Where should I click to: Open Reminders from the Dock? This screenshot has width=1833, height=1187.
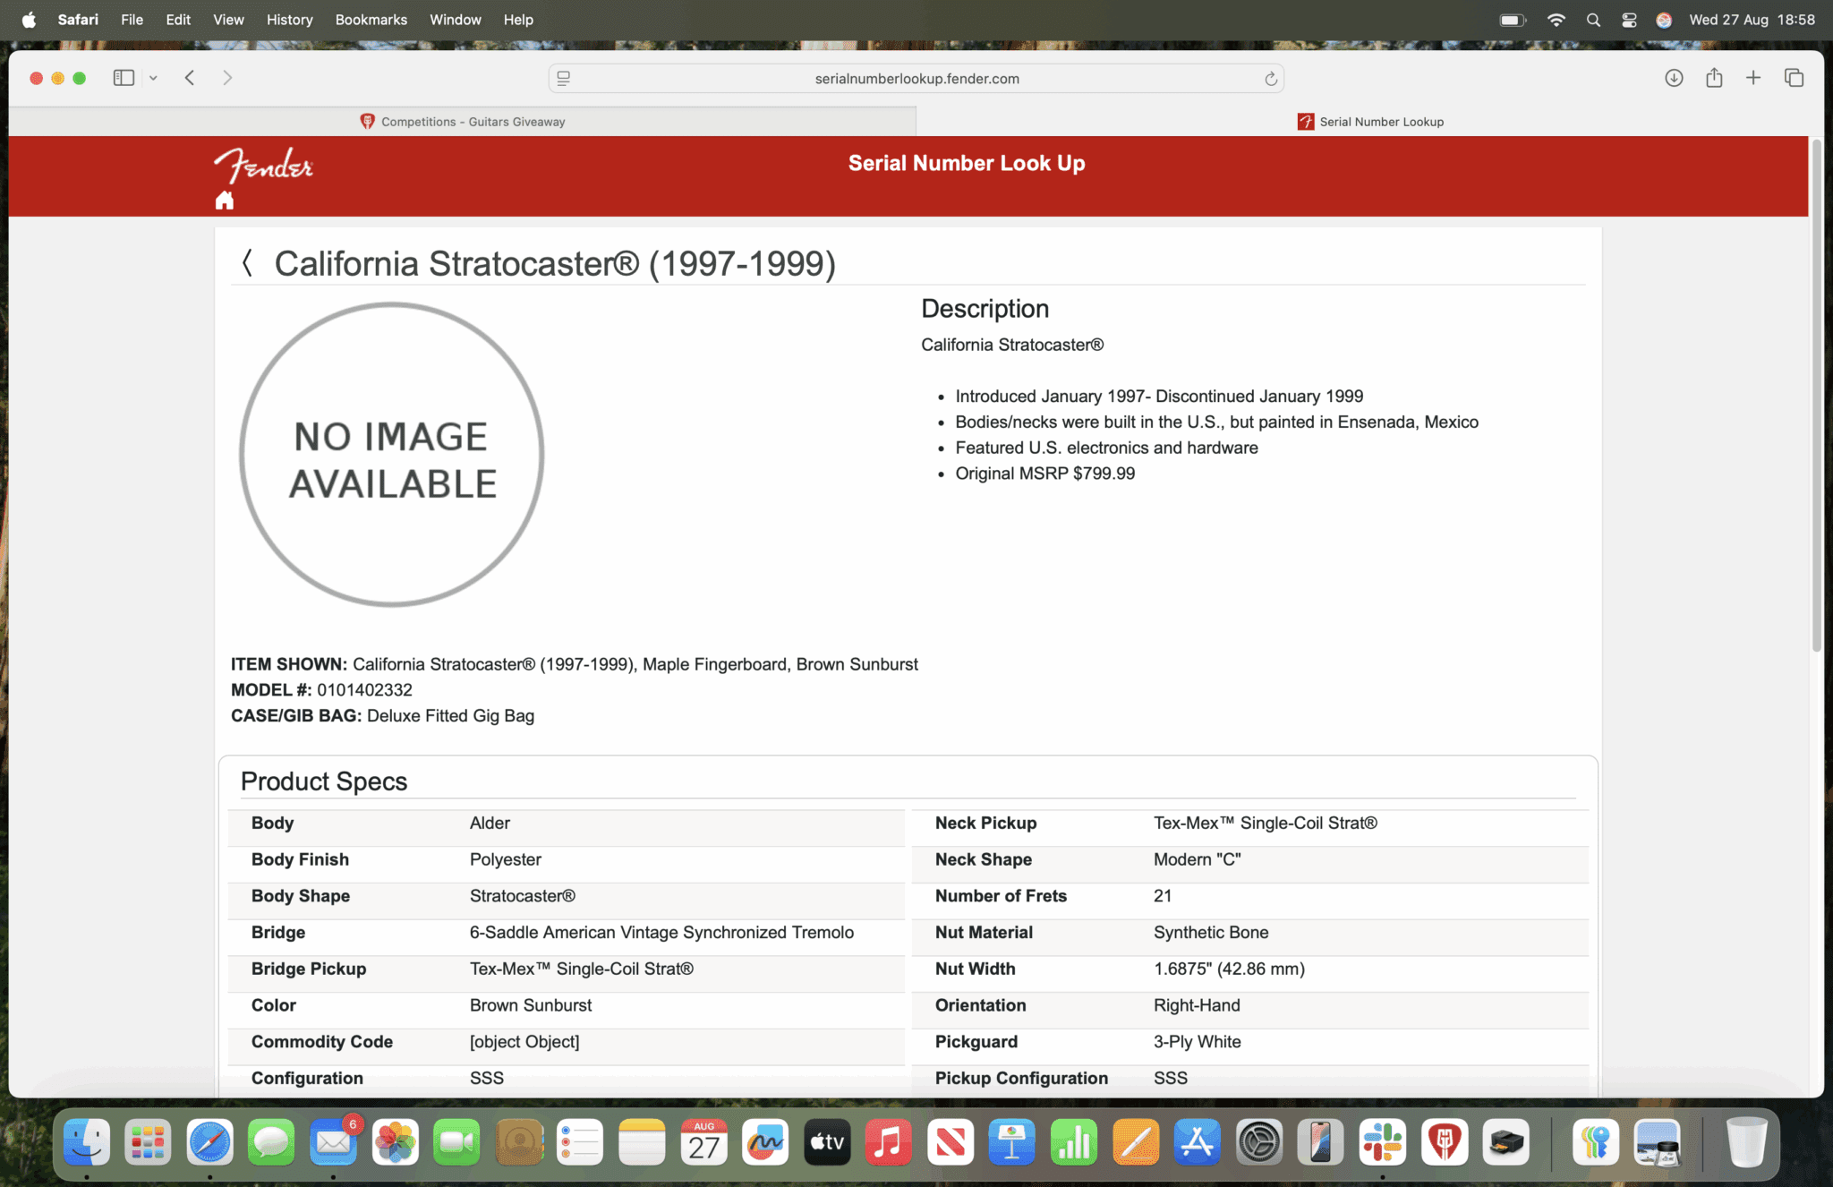click(580, 1142)
